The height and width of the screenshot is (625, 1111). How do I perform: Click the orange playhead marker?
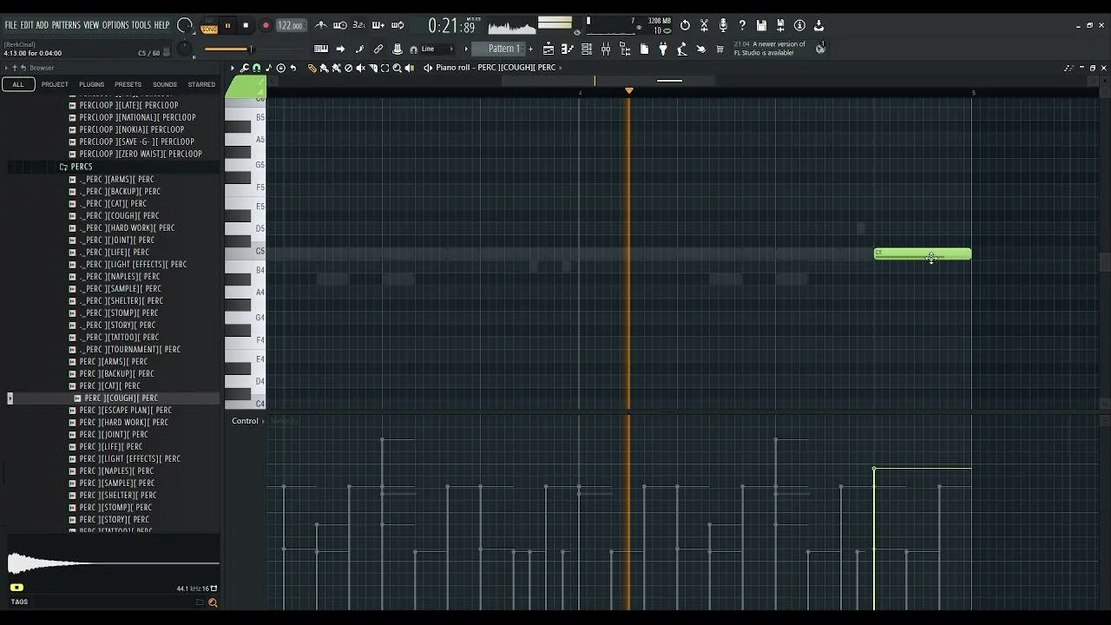point(629,90)
